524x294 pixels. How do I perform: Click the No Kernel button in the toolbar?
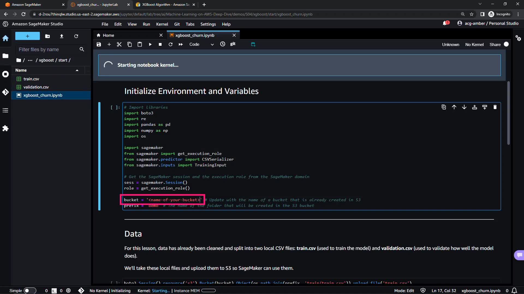(x=474, y=45)
